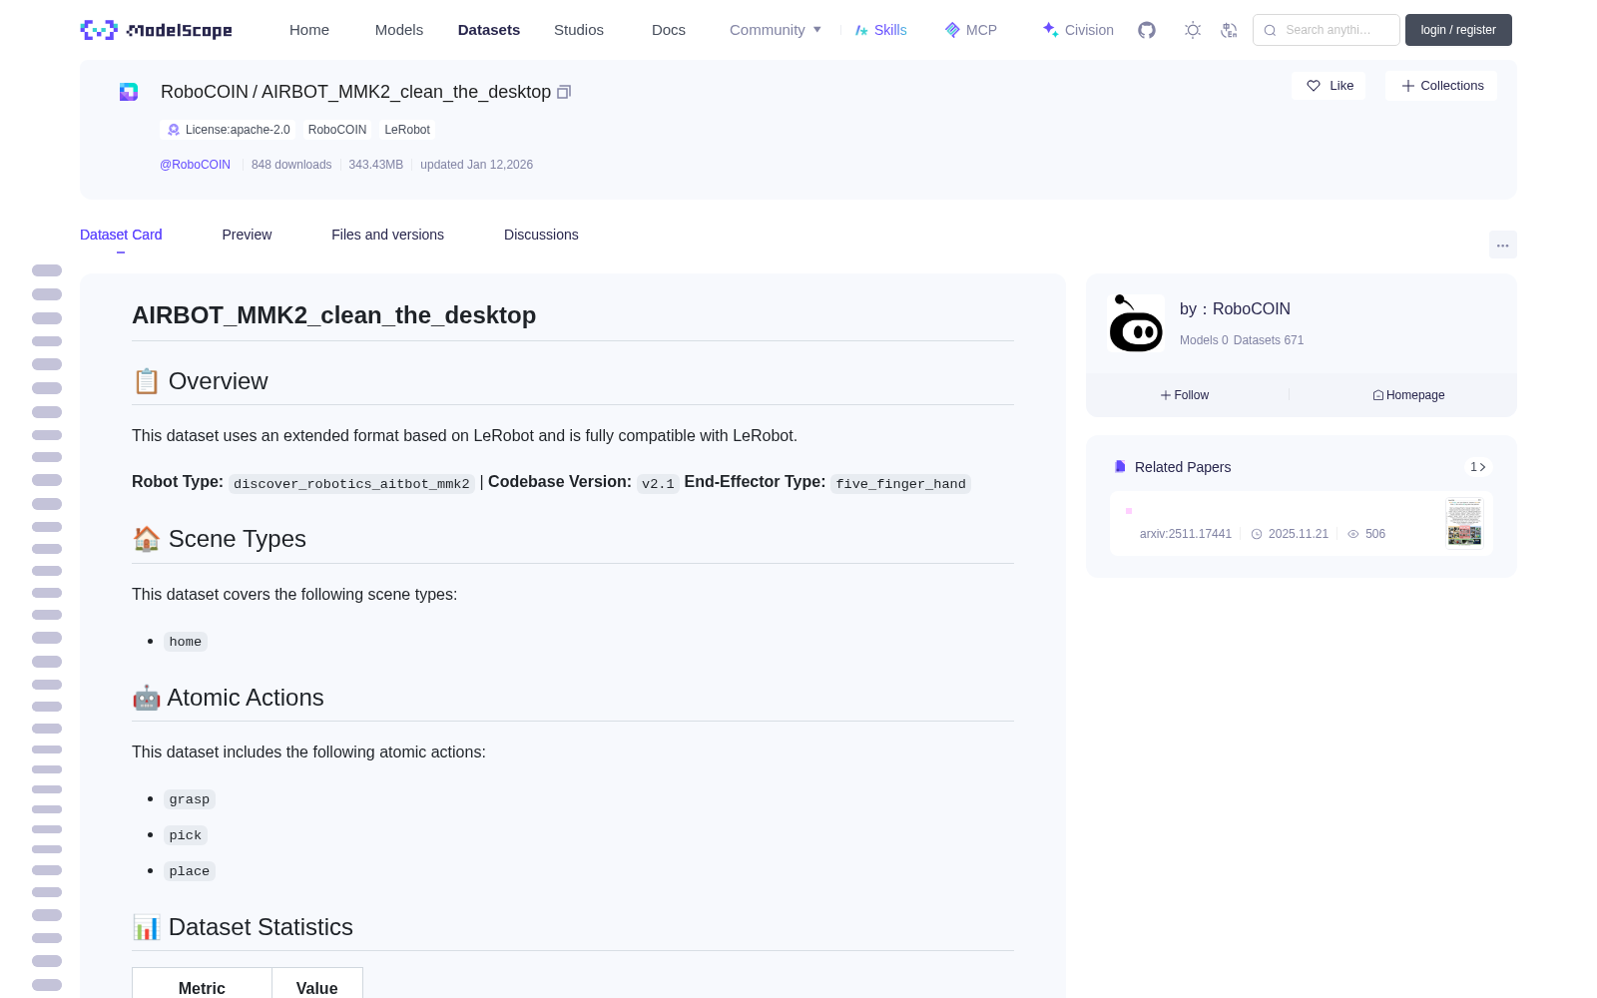Like this dataset with the heart button
Screen dimensions: 1597x998
[x=1329, y=86]
